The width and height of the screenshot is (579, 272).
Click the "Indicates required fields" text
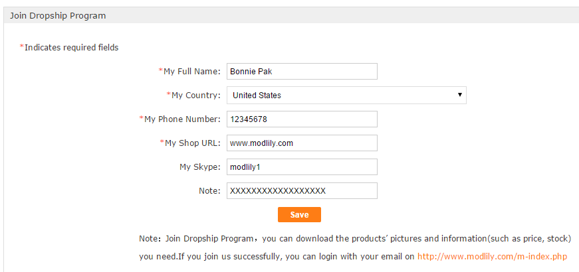point(72,47)
